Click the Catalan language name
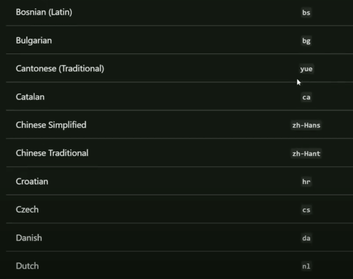The image size is (353, 279). click(30, 97)
